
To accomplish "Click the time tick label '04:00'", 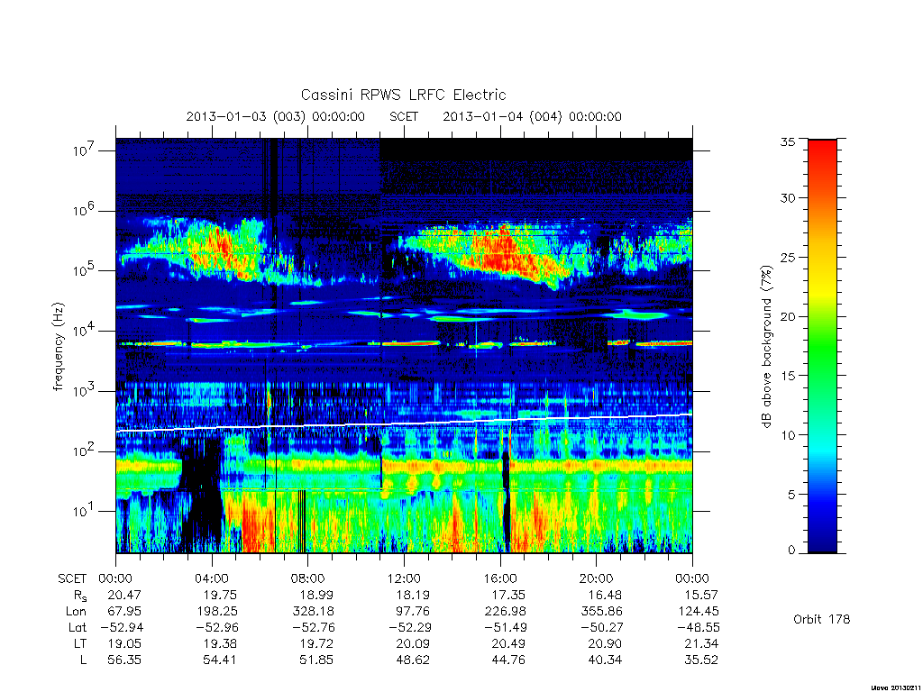I will (211, 578).
